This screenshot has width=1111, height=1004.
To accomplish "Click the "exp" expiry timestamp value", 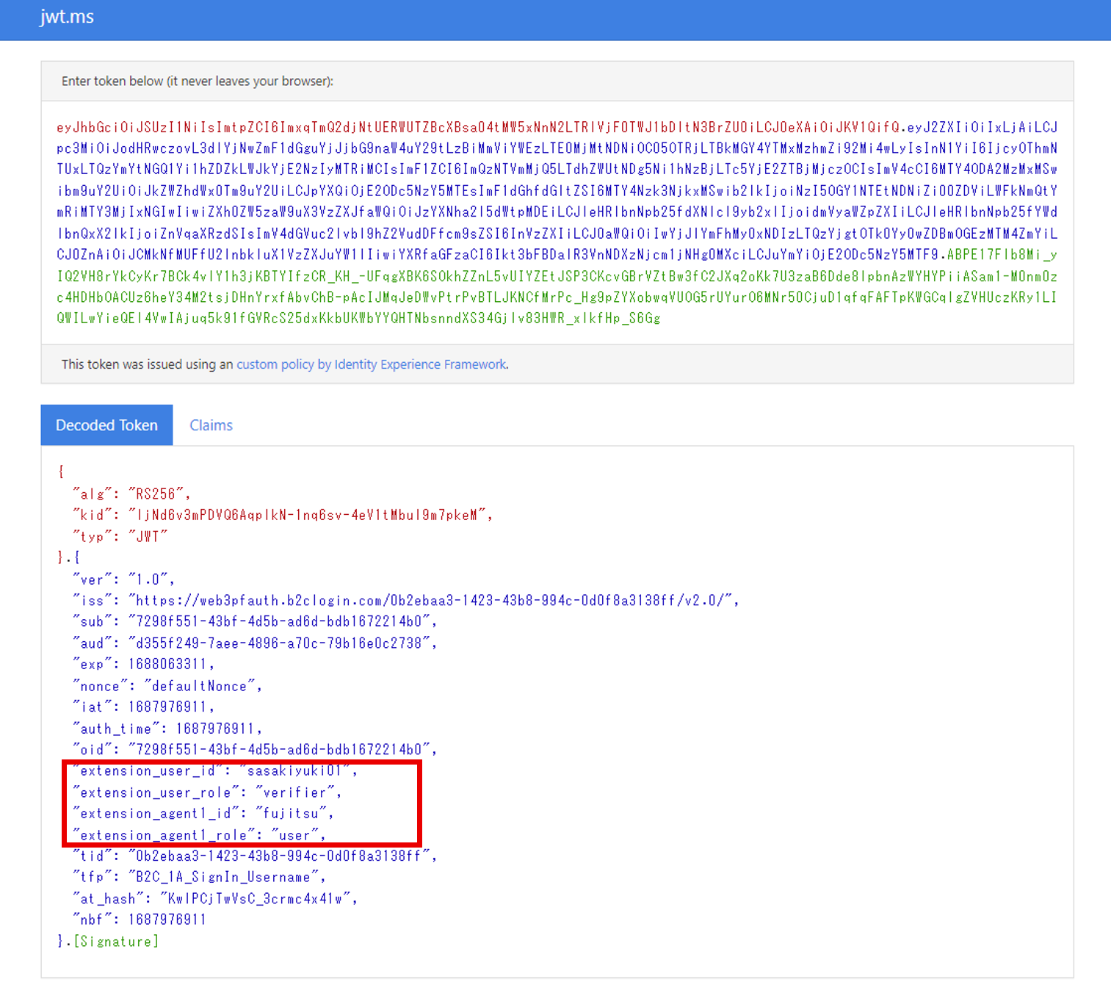I will pyautogui.click(x=167, y=665).
